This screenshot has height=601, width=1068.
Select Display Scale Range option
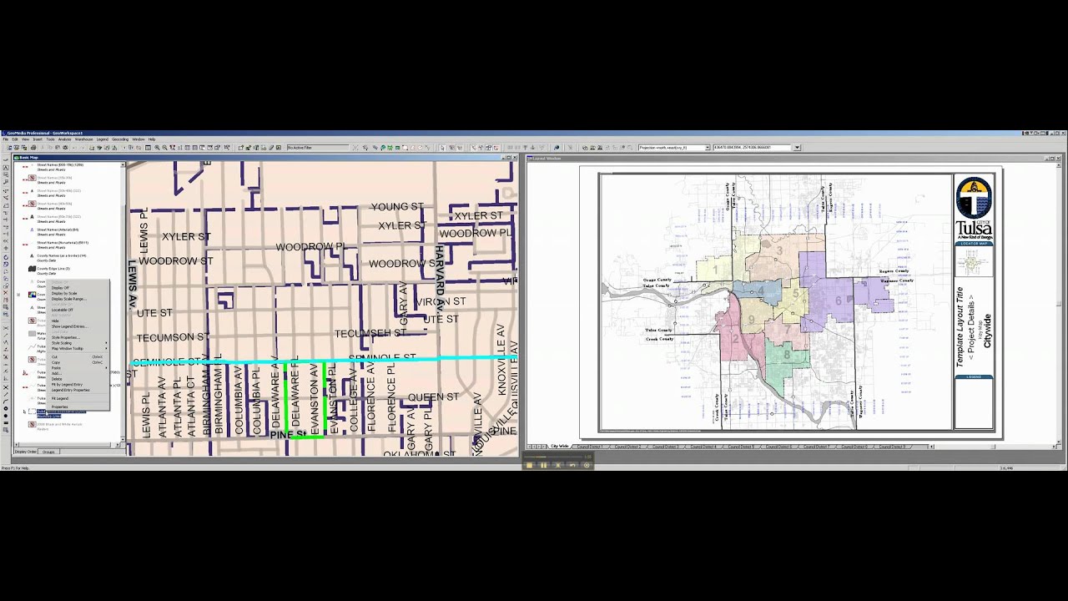(77, 299)
